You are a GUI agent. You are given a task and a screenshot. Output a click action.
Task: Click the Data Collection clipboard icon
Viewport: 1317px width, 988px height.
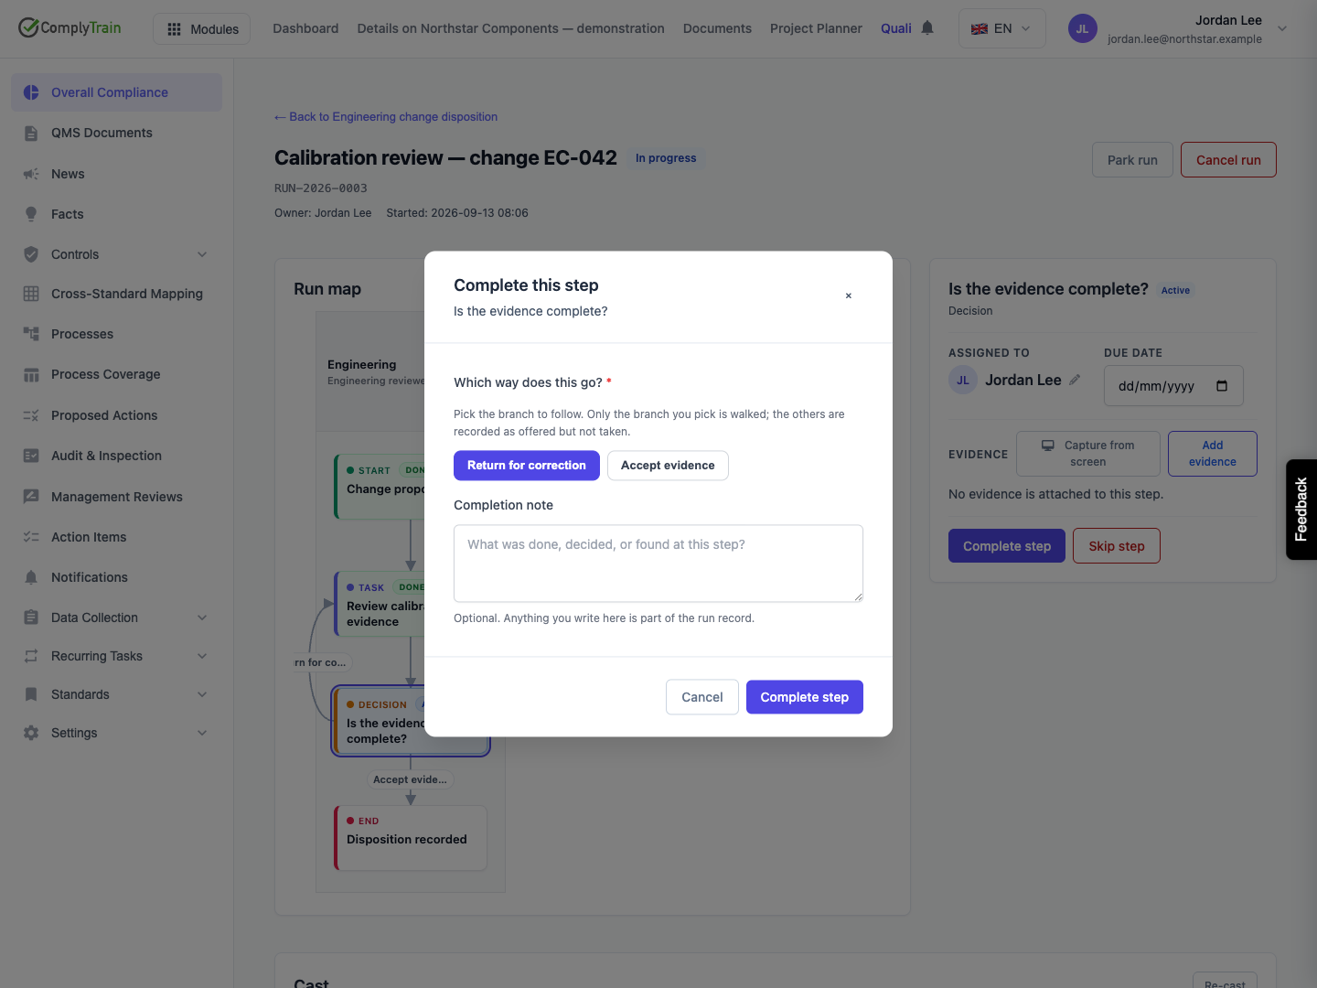(31, 617)
